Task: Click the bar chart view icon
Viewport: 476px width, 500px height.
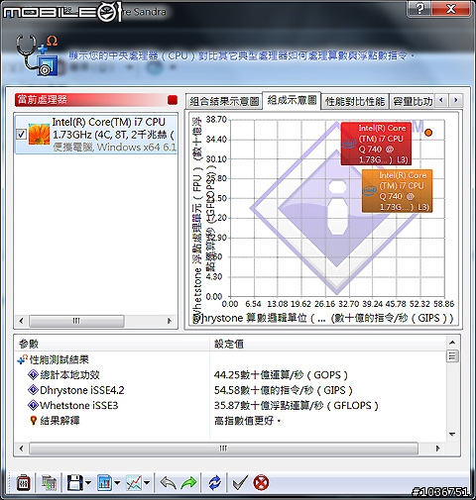Action: tap(104, 483)
